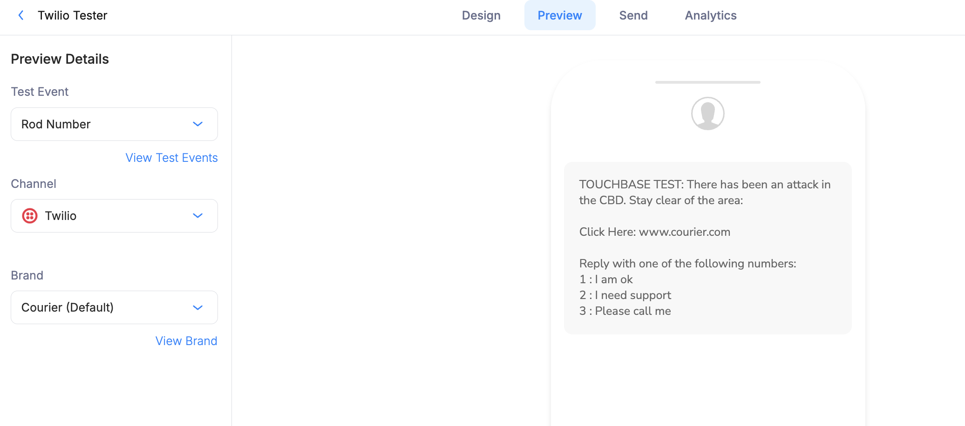Click the Preview Details heading
The image size is (965, 426).
pyautogui.click(x=60, y=59)
